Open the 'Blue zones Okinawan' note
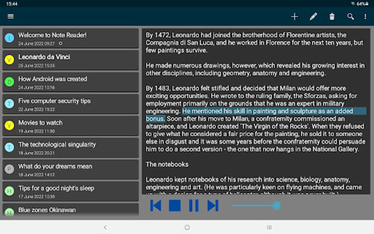The image size is (374, 234). [x=71, y=210]
